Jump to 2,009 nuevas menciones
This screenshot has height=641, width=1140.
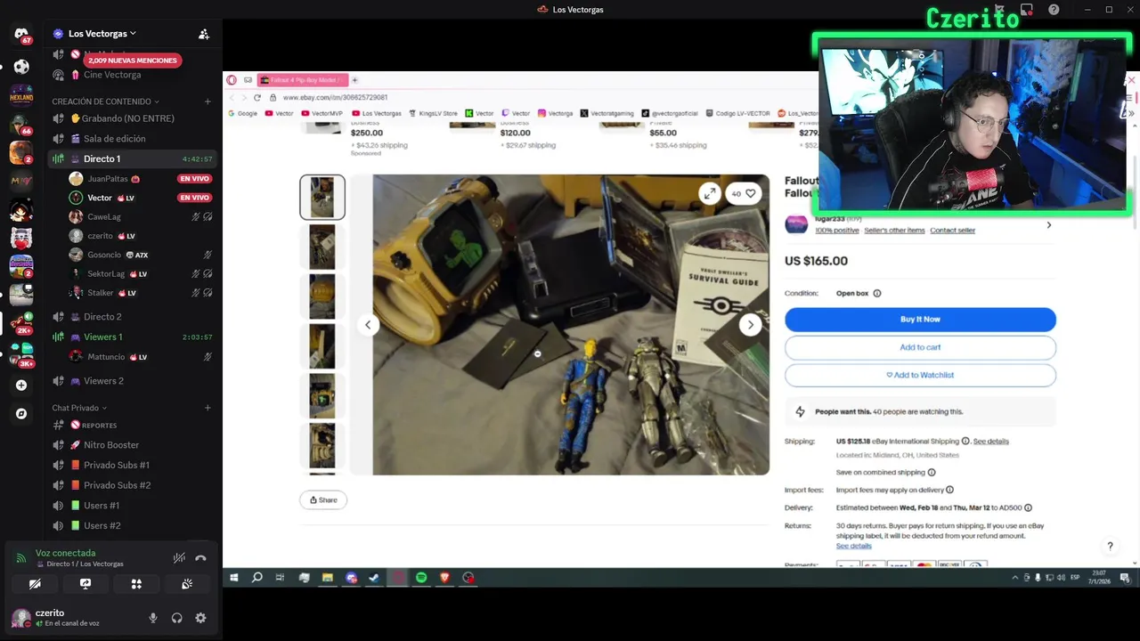pyautogui.click(x=133, y=61)
